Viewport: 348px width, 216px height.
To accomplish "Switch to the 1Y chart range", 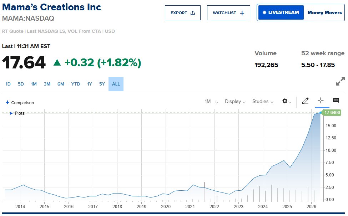I will [x=89, y=84].
